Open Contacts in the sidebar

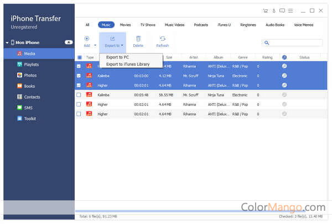click(32, 97)
